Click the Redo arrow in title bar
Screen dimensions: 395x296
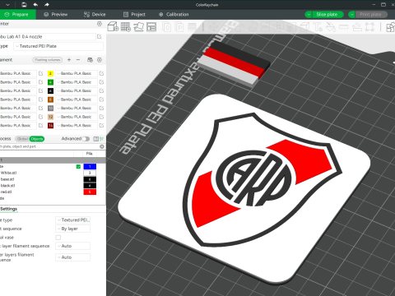click(47, 5)
